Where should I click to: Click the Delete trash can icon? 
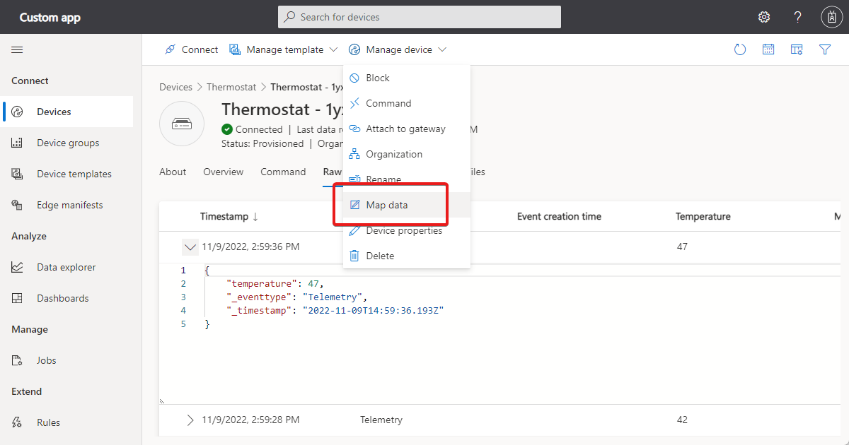click(x=355, y=256)
